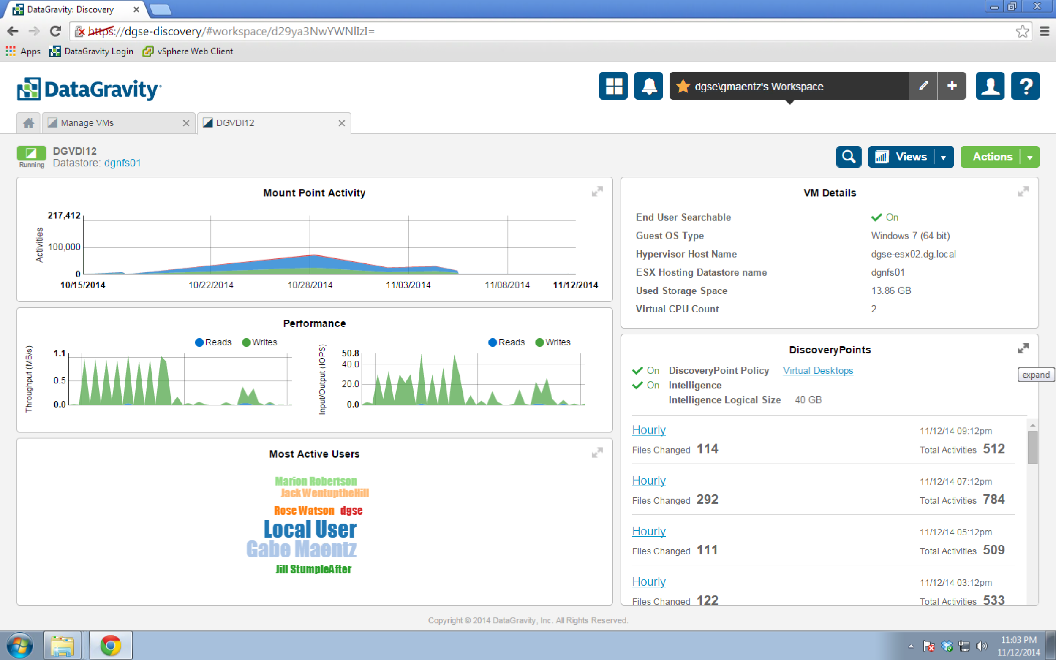Open Hourly DiscoveryPoint from 09:12pm
Viewport: 1056px width, 660px height.
coord(649,429)
